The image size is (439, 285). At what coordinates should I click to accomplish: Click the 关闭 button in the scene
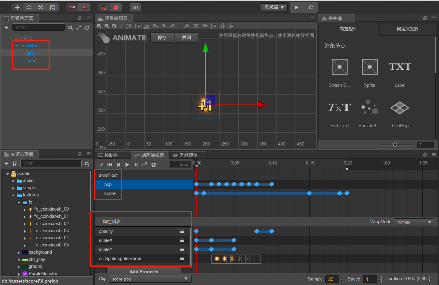click(x=187, y=37)
